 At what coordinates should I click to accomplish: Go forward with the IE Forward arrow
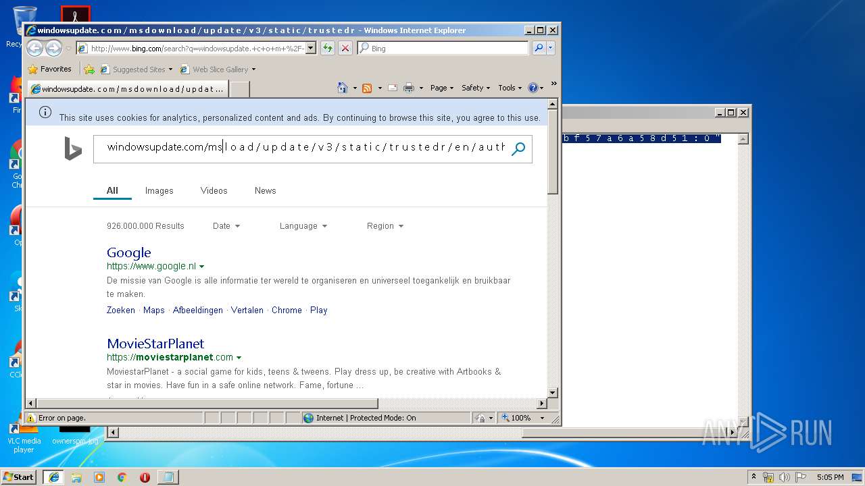[x=53, y=48]
